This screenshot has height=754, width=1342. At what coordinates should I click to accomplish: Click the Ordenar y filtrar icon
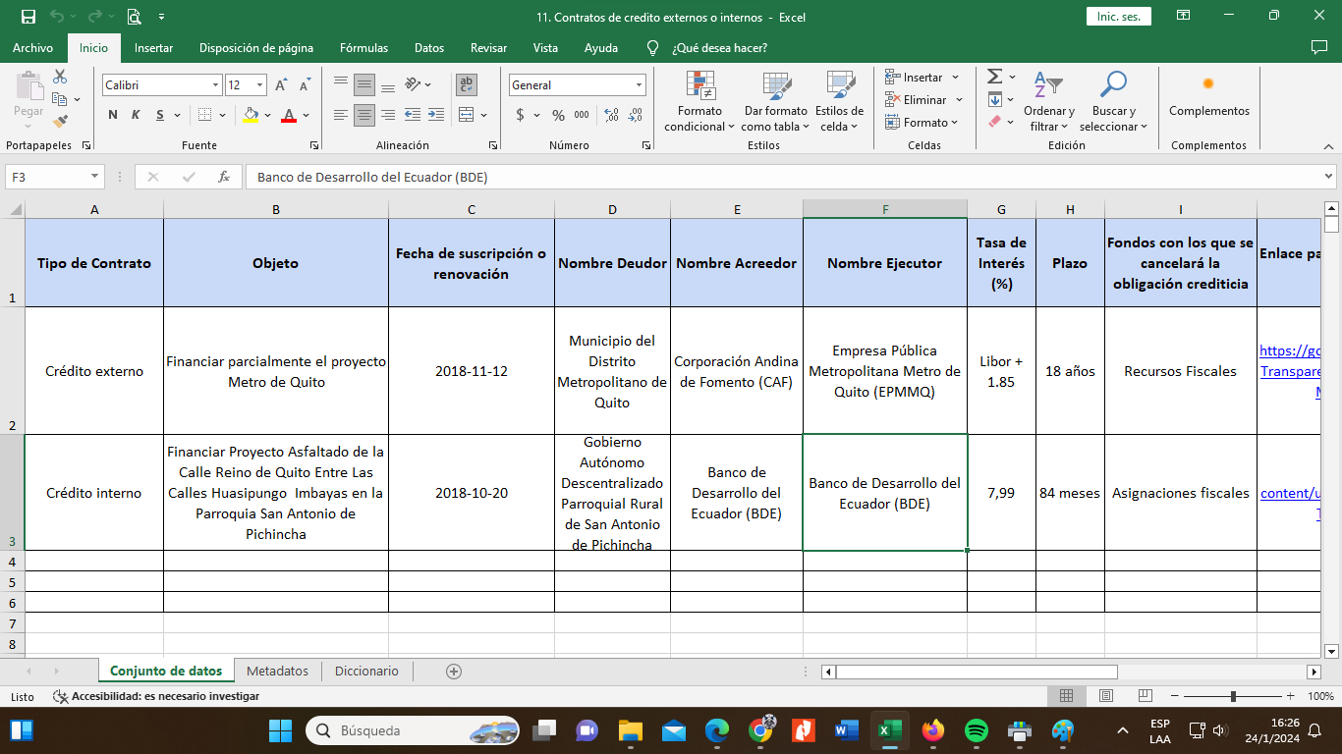point(1048,86)
